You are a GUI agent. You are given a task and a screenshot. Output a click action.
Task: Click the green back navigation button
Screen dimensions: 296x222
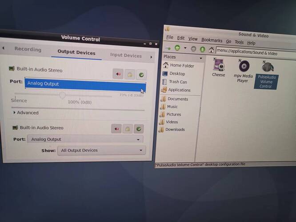(x=177, y=48)
